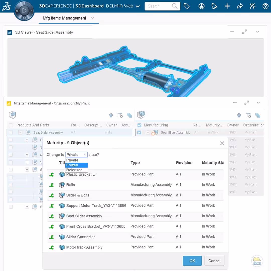Image resolution: width=271 pixels, height=271 pixels.
Task: Open the user profile icon
Action: (x=201, y=6)
